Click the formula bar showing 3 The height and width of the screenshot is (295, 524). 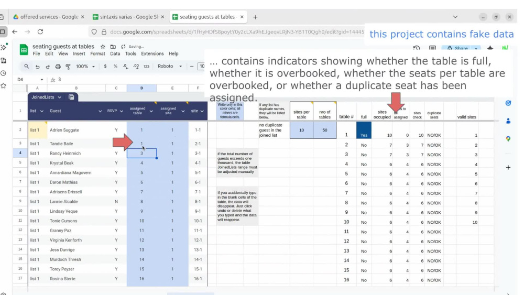click(130, 80)
